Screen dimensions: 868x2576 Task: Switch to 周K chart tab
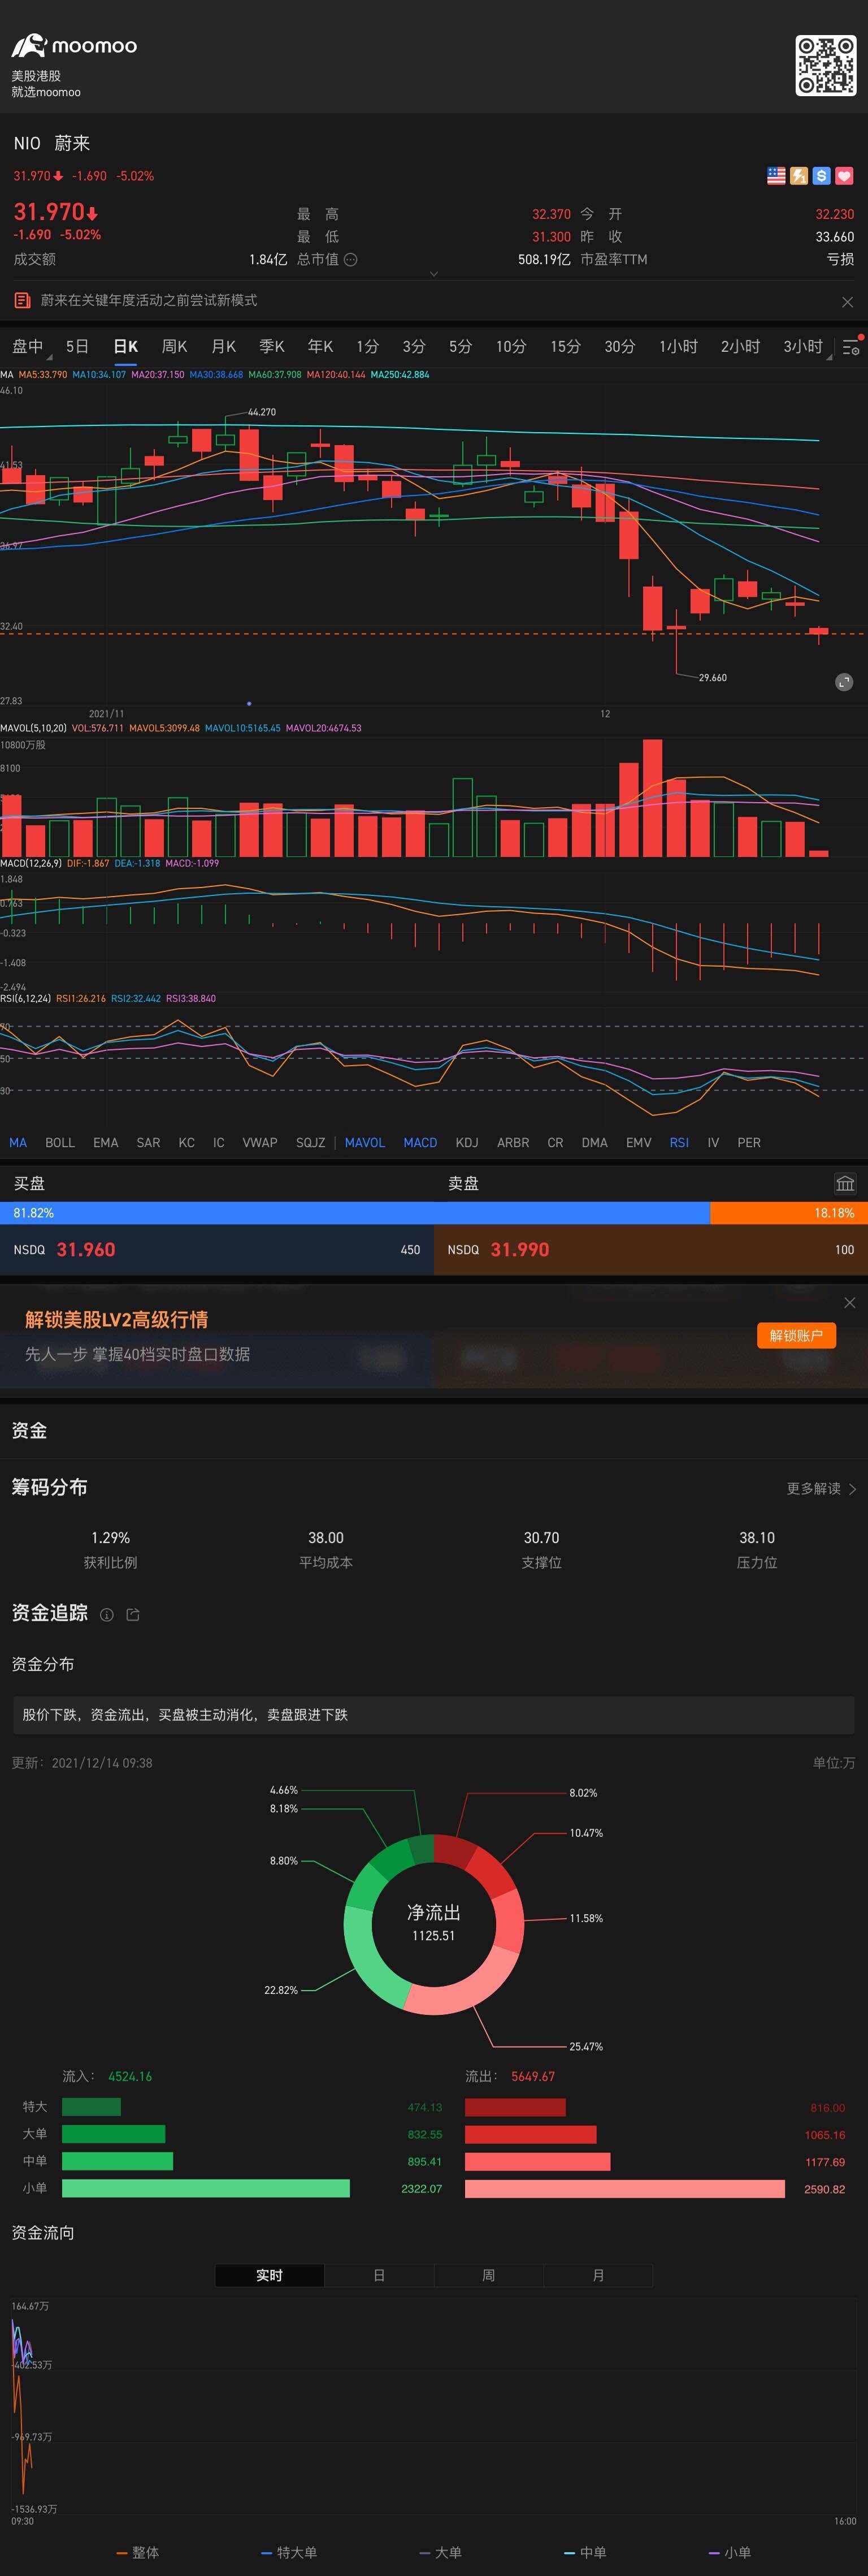[175, 346]
